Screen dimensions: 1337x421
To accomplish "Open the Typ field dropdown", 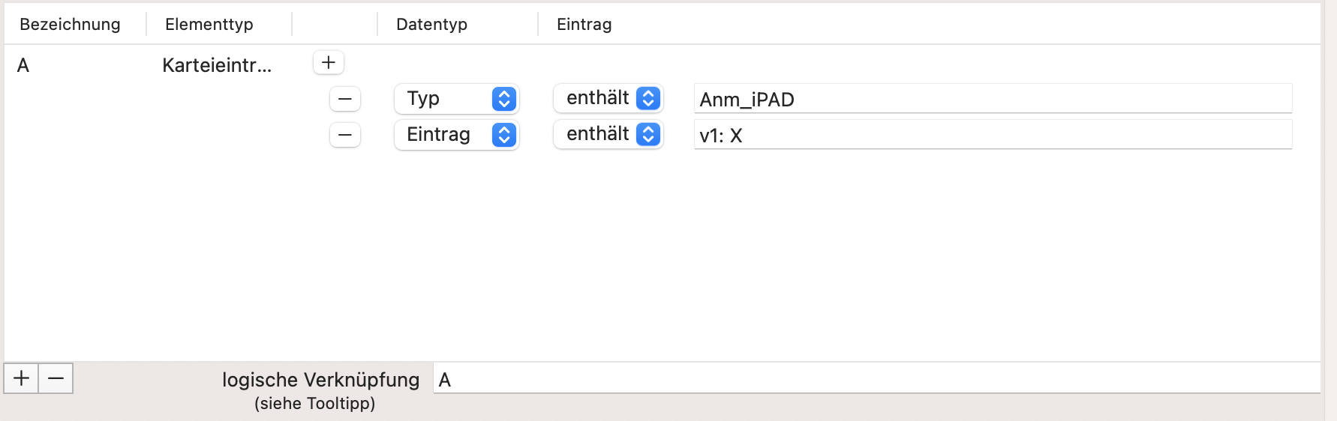I will click(456, 99).
